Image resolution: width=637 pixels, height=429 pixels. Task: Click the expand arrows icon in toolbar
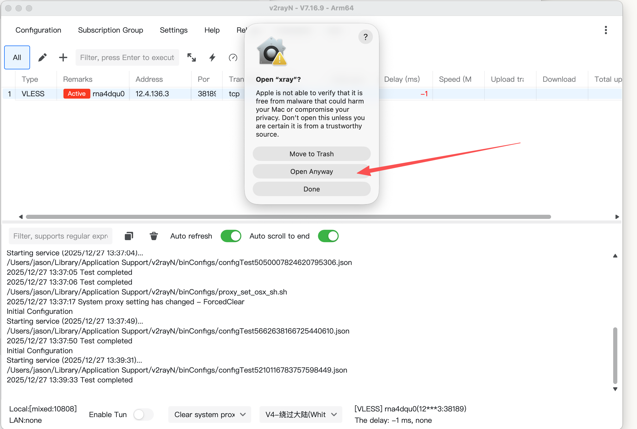coord(191,57)
